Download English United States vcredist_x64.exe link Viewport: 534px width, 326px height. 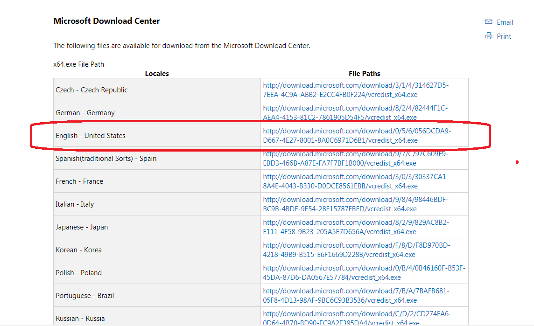click(357, 135)
